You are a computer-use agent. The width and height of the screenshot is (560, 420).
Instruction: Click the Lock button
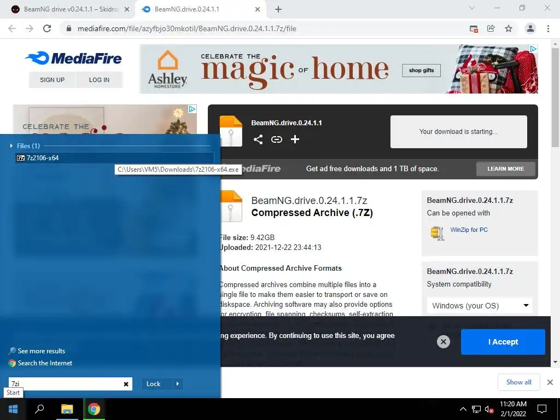tap(153, 384)
